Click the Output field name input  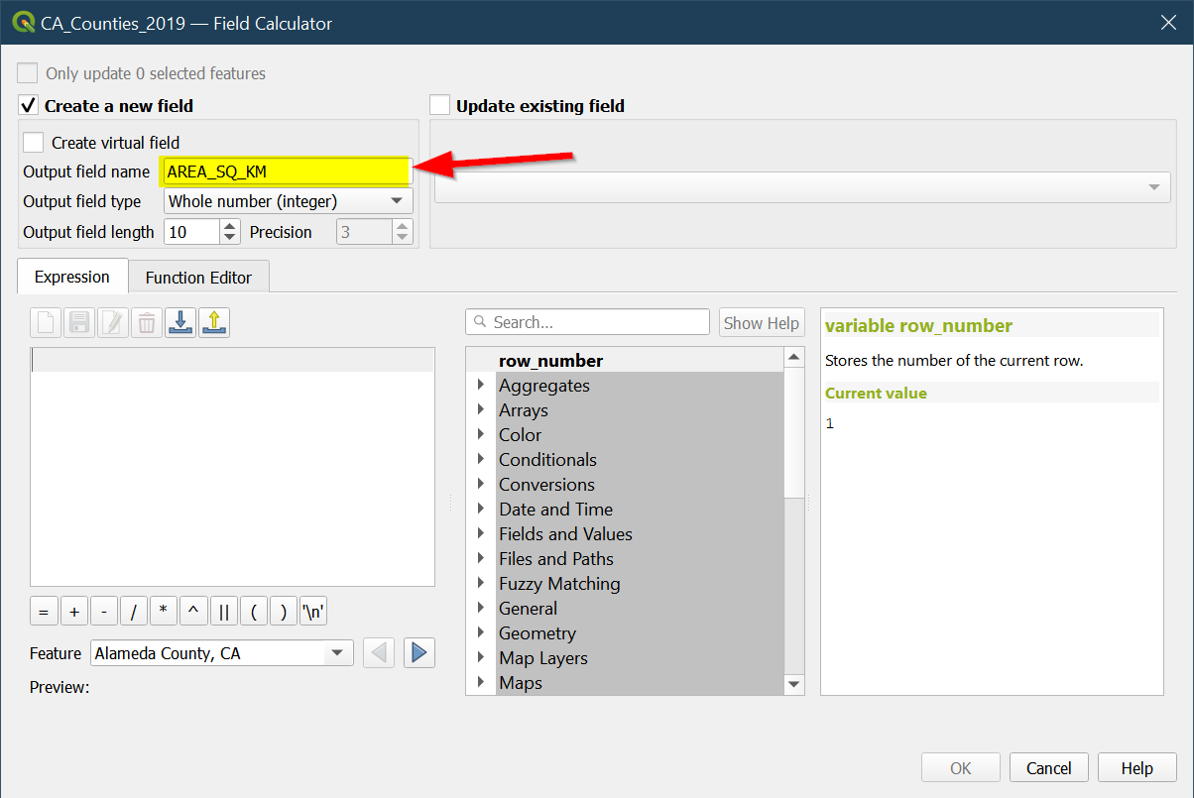pos(286,171)
